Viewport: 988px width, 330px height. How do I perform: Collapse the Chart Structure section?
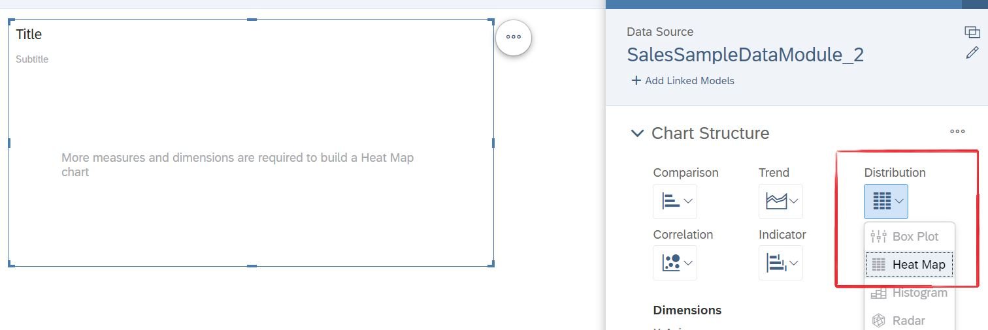click(636, 133)
